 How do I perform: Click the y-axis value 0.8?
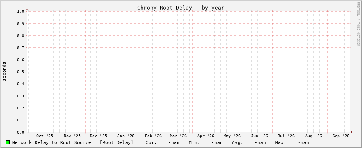coord(21,36)
